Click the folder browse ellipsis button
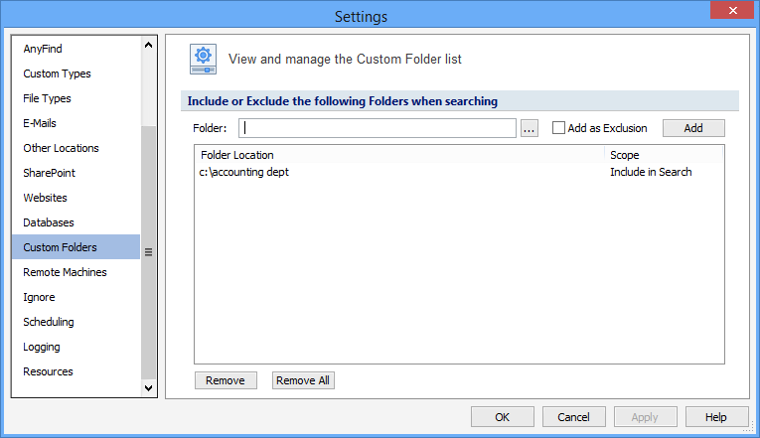The image size is (760, 438). pos(530,128)
